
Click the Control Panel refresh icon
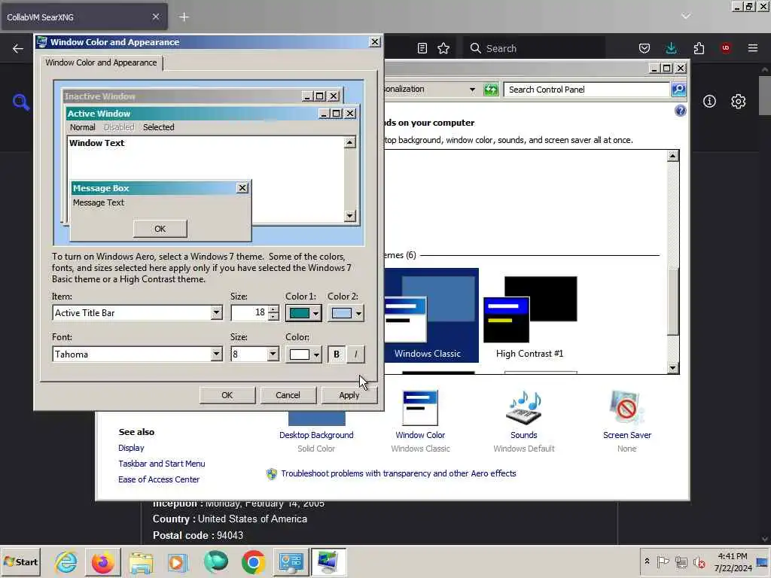[x=491, y=90]
